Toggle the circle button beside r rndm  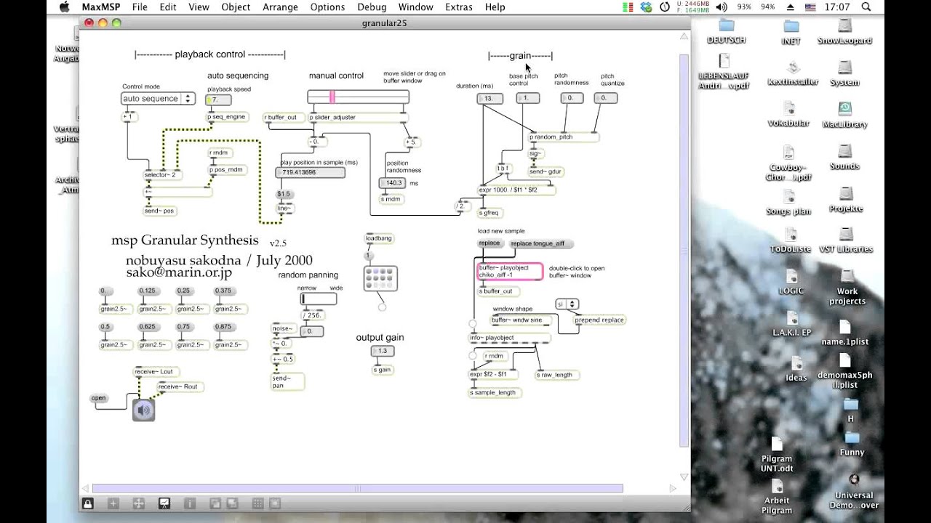tap(473, 357)
